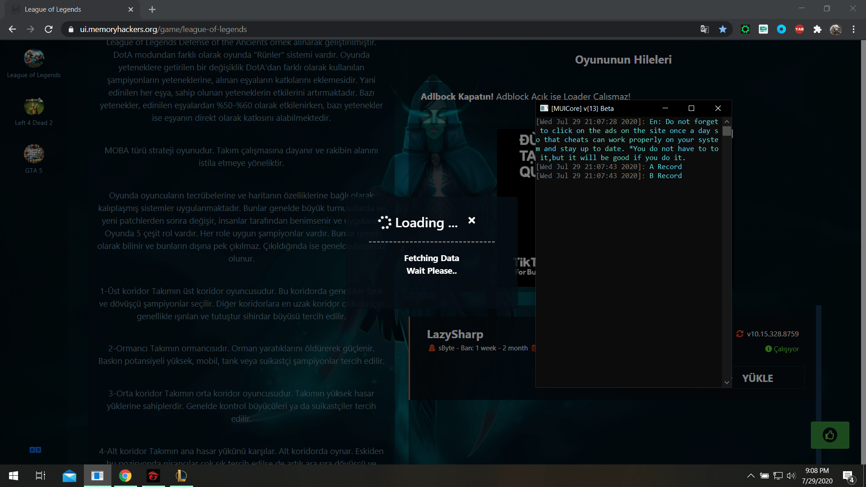Screen dimensions: 866x487
Task: Click the 'A Record' console line
Action: pos(665,167)
